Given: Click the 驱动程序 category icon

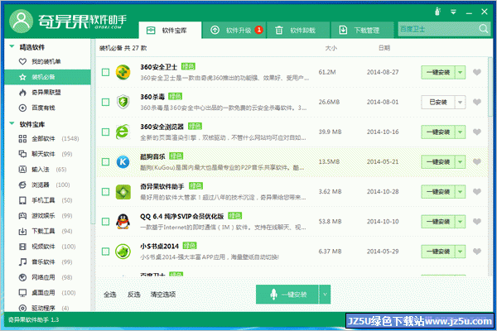Looking at the screenshot, I should tap(22, 308).
